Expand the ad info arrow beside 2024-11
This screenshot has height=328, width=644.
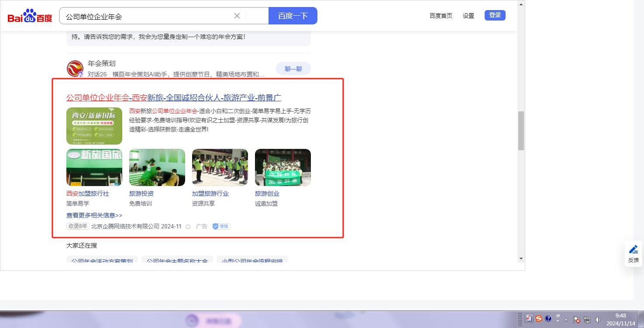pos(188,227)
